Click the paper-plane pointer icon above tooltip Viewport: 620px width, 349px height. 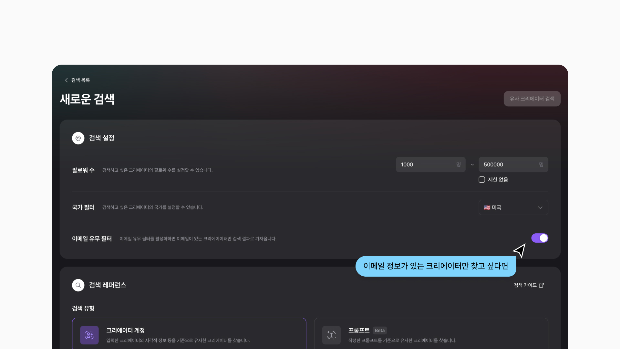(x=520, y=250)
